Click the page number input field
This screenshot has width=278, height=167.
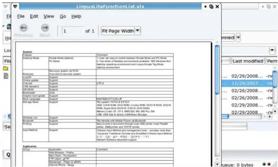72,31
